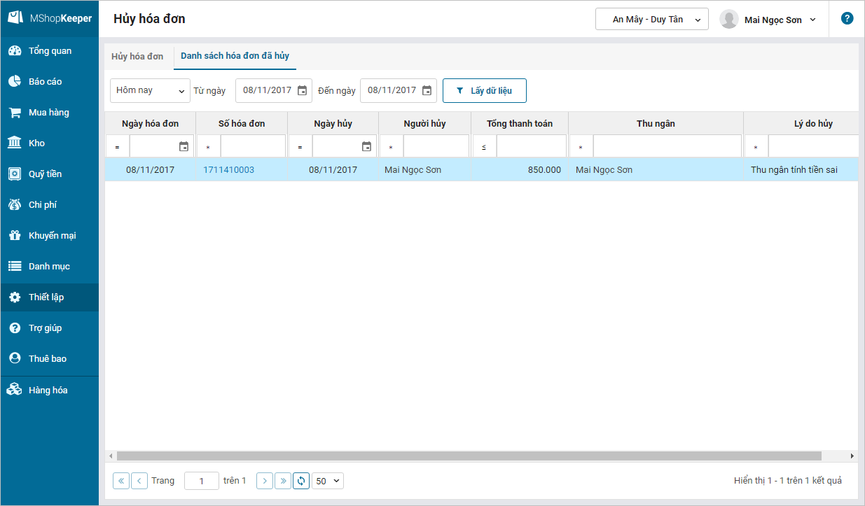The image size is (865, 506).
Task: Switch to the Hủy hóa đơn tab
Action: (x=137, y=56)
